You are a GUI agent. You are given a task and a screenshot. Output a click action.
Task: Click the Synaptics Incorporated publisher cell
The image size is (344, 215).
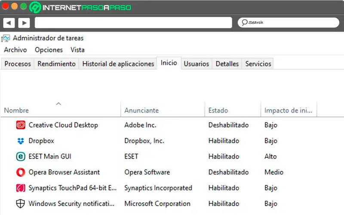coord(158,188)
